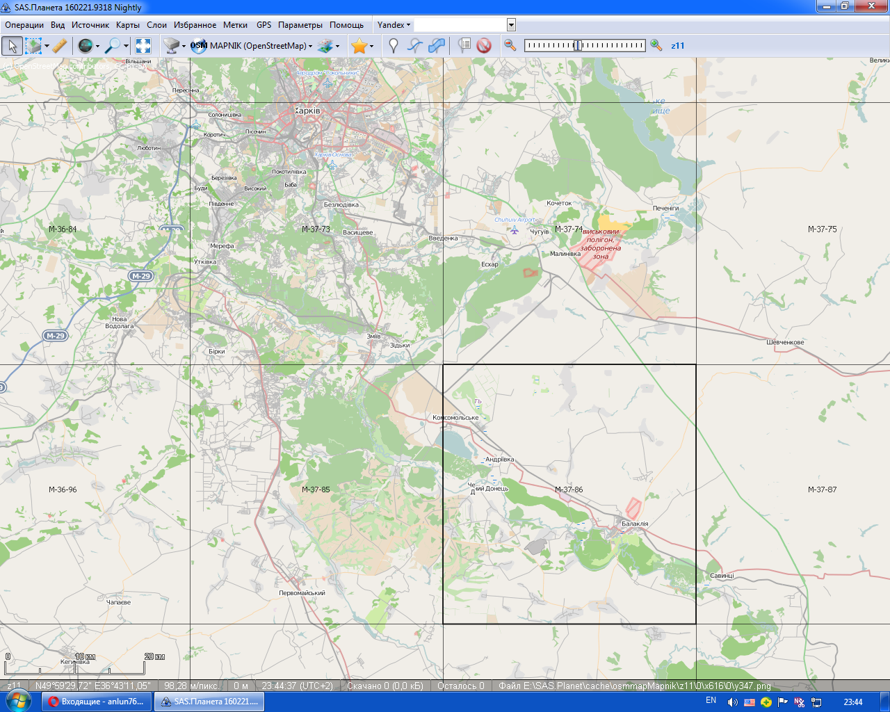Click the zoom out magnifier icon
Viewport: 890px width, 712px height.
coord(510,46)
